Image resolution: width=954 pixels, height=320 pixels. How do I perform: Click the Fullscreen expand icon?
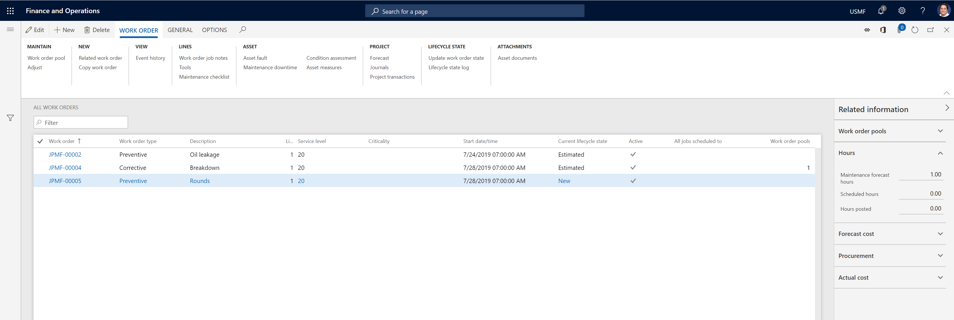[x=931, y=30]
